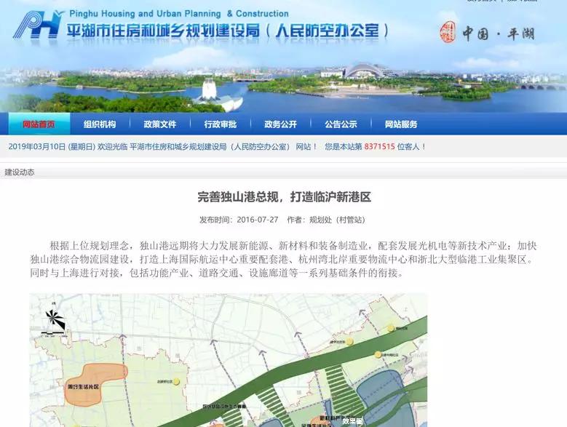The width and height of the screenshot is (567, 427).
Task: Select 行政审批 in the navigation bar
Action: (x=221, y=124)
